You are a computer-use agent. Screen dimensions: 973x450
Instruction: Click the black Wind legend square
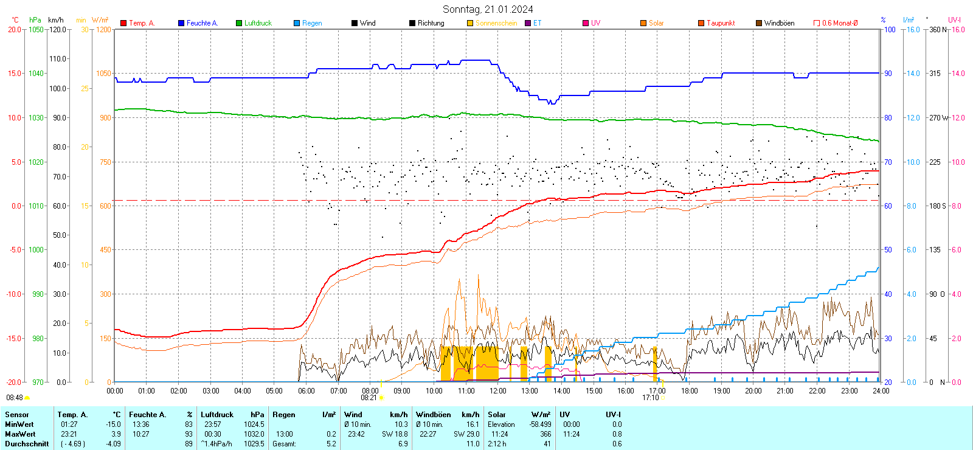[355, 23]
